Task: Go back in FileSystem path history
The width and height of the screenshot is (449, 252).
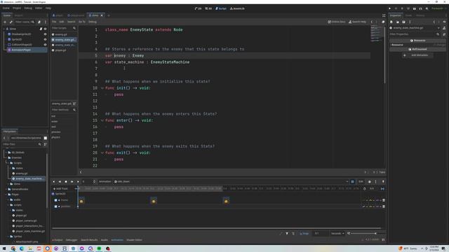Action: coord(4,138)
